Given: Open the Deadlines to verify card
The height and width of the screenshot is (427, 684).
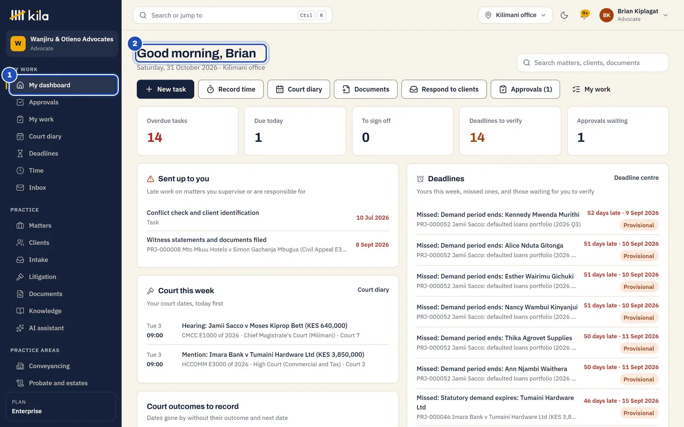Looking at the screenshot, I should click(510, 131).
